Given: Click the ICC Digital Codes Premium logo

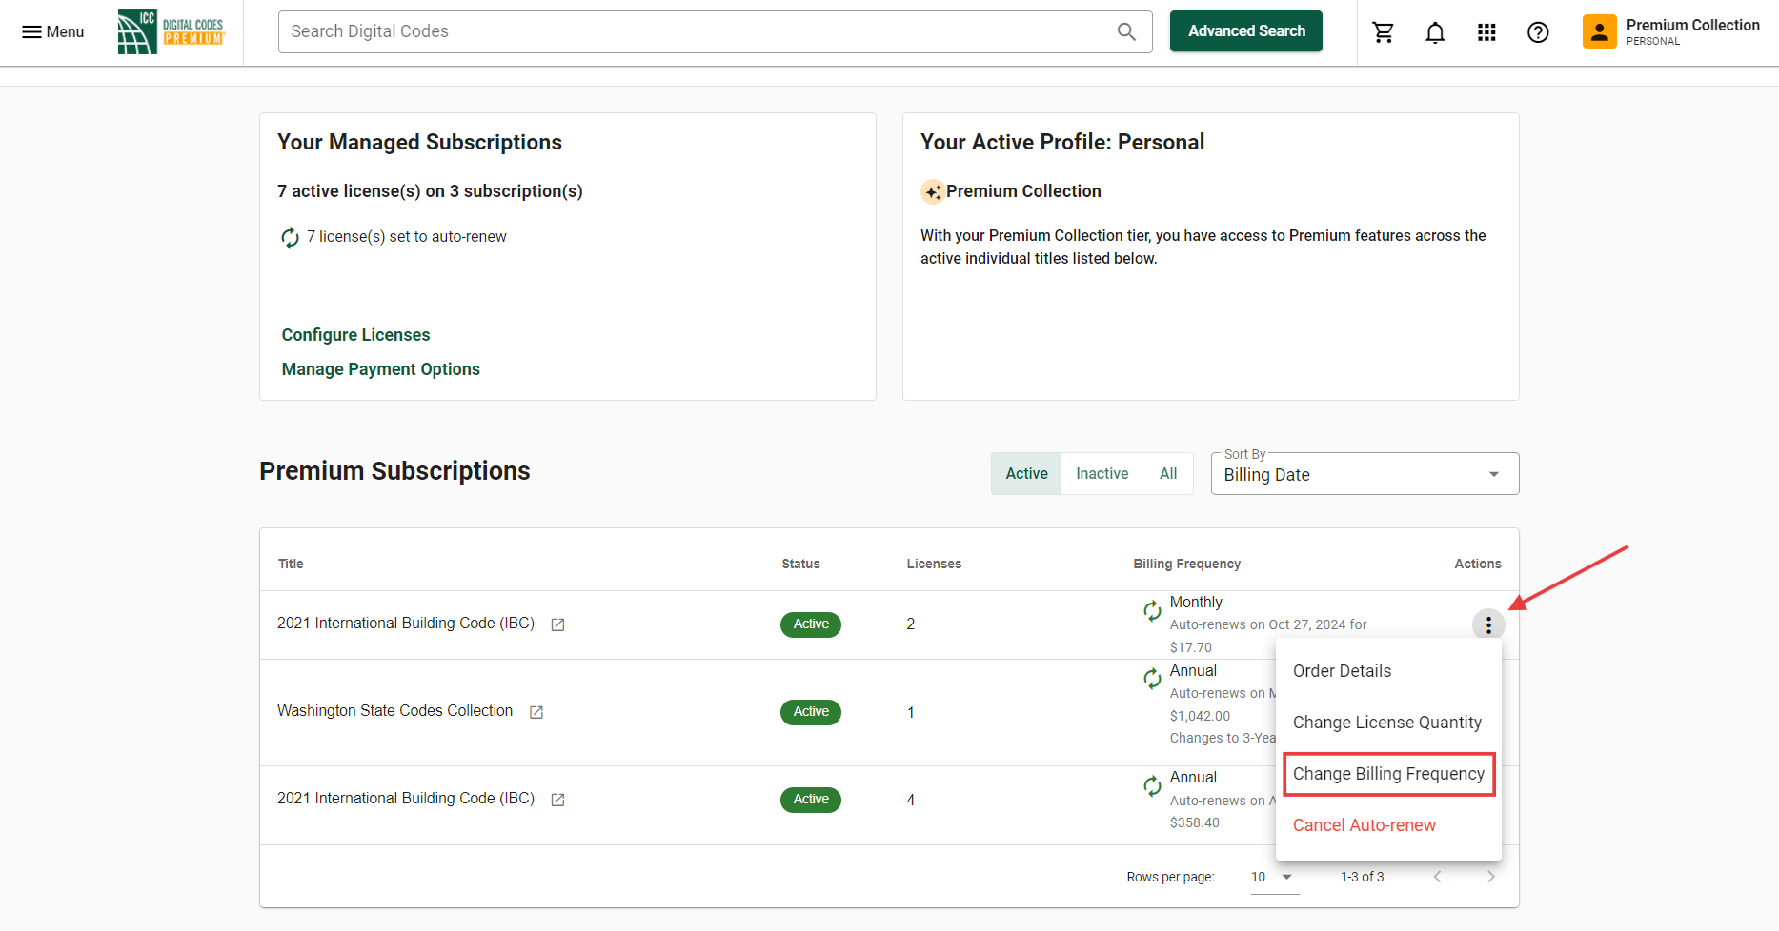Looking at the screenshot, I should [x=172, y=31].
